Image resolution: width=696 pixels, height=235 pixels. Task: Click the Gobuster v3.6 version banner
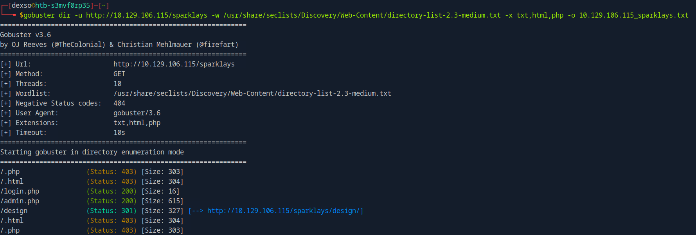pos(25,35)
